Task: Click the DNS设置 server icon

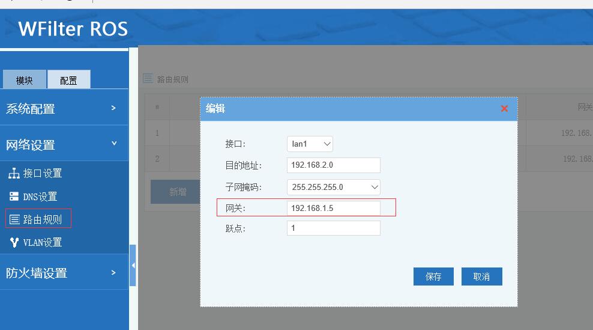Action: pos(14,197)
